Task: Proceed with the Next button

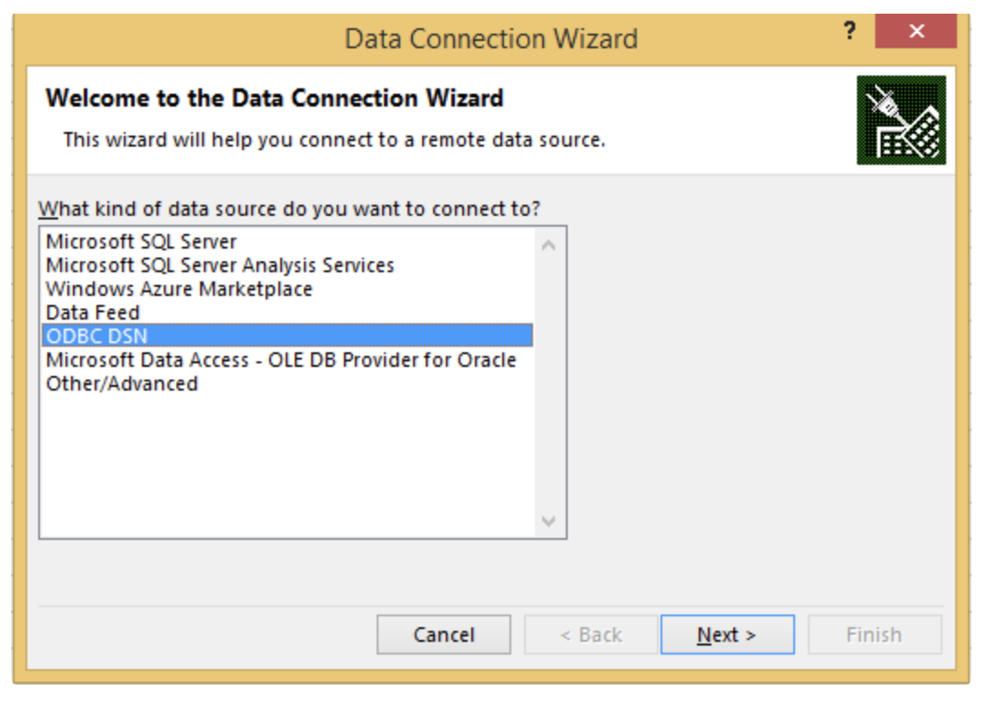Action: pyautogui.click(x=727, y=635)
